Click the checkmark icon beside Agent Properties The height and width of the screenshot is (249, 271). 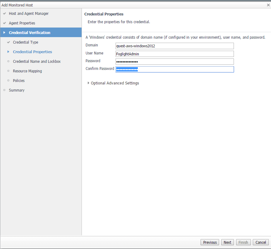(4, 23)
